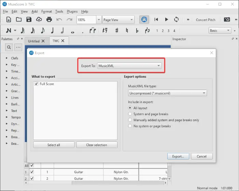The height and width of the screenshot is (191, 239).
Task: Rewind playback to the start
Action: point(156,20)
